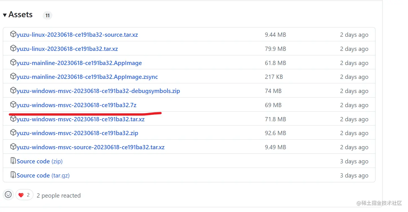Click the Assets heading text
This screenshot has width=408, height=212.
(20, 15)
